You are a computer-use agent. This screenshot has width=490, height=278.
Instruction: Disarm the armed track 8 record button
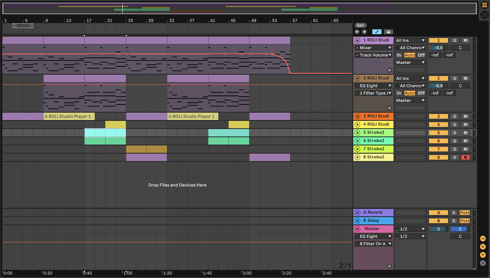tap(465, 157)
